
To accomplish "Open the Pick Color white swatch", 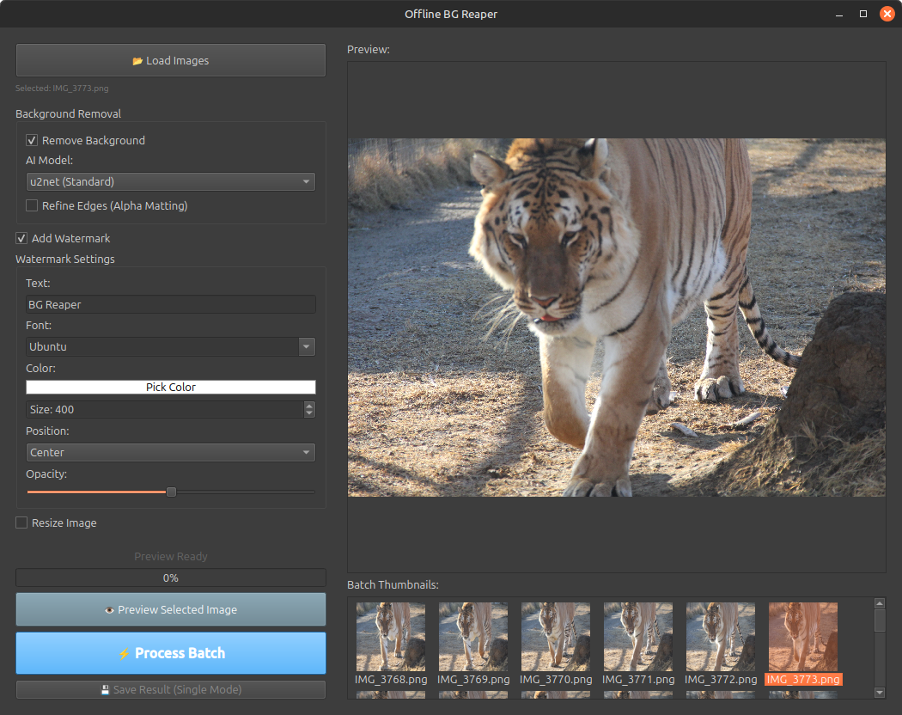I will pyautogui.click(x=170, y=387).
